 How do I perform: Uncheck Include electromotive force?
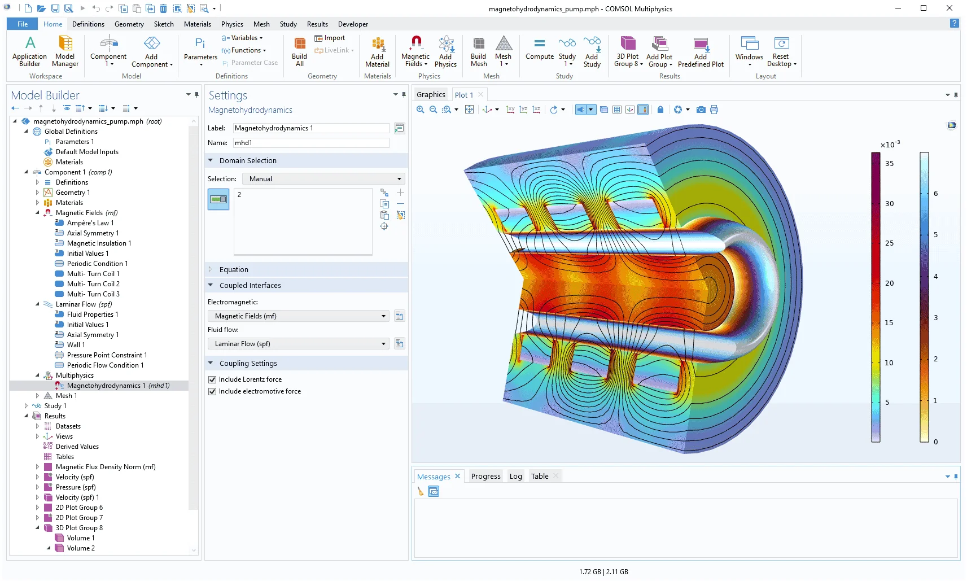[213, 391]
